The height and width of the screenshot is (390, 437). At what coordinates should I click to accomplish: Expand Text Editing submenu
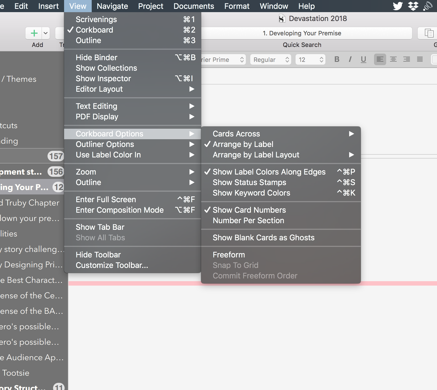point(133,106)
